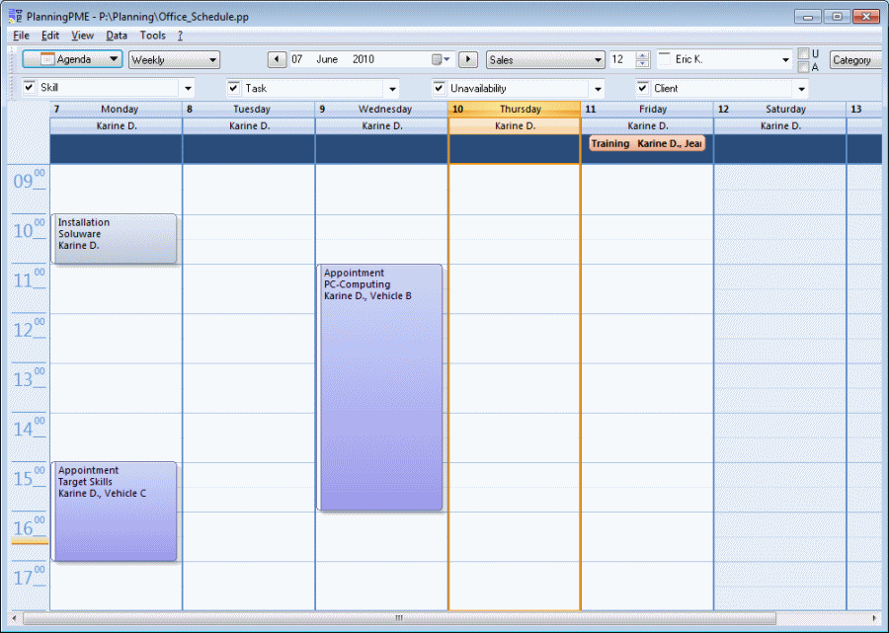Click the PlanningPME application icon in title bar

coord(15,16)
